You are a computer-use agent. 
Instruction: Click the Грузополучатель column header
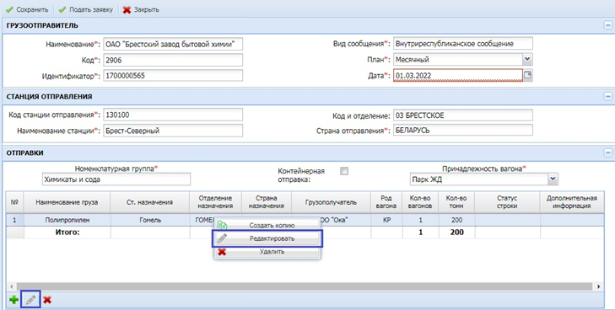click(x=331, y=202)
